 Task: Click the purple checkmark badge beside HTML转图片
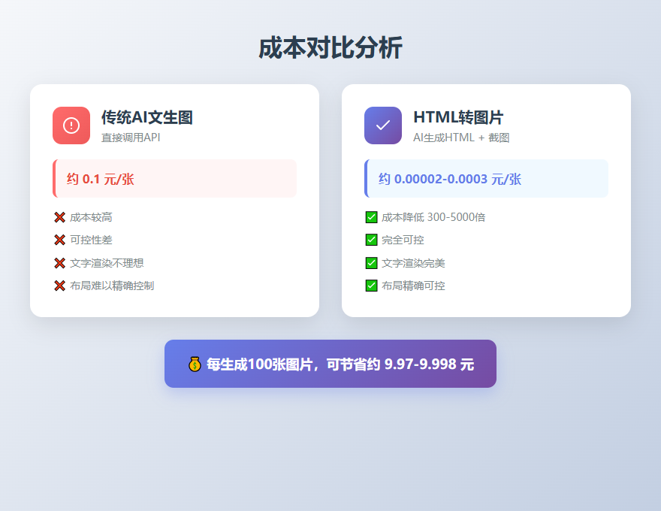pos(383,125)
